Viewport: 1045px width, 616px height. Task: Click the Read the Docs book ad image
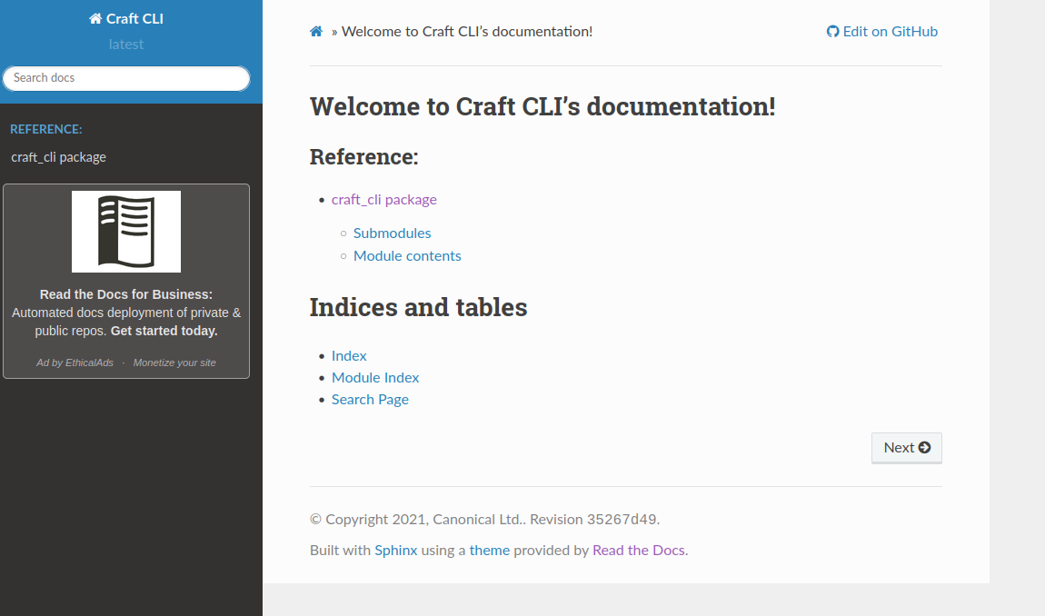click(126, 232)
